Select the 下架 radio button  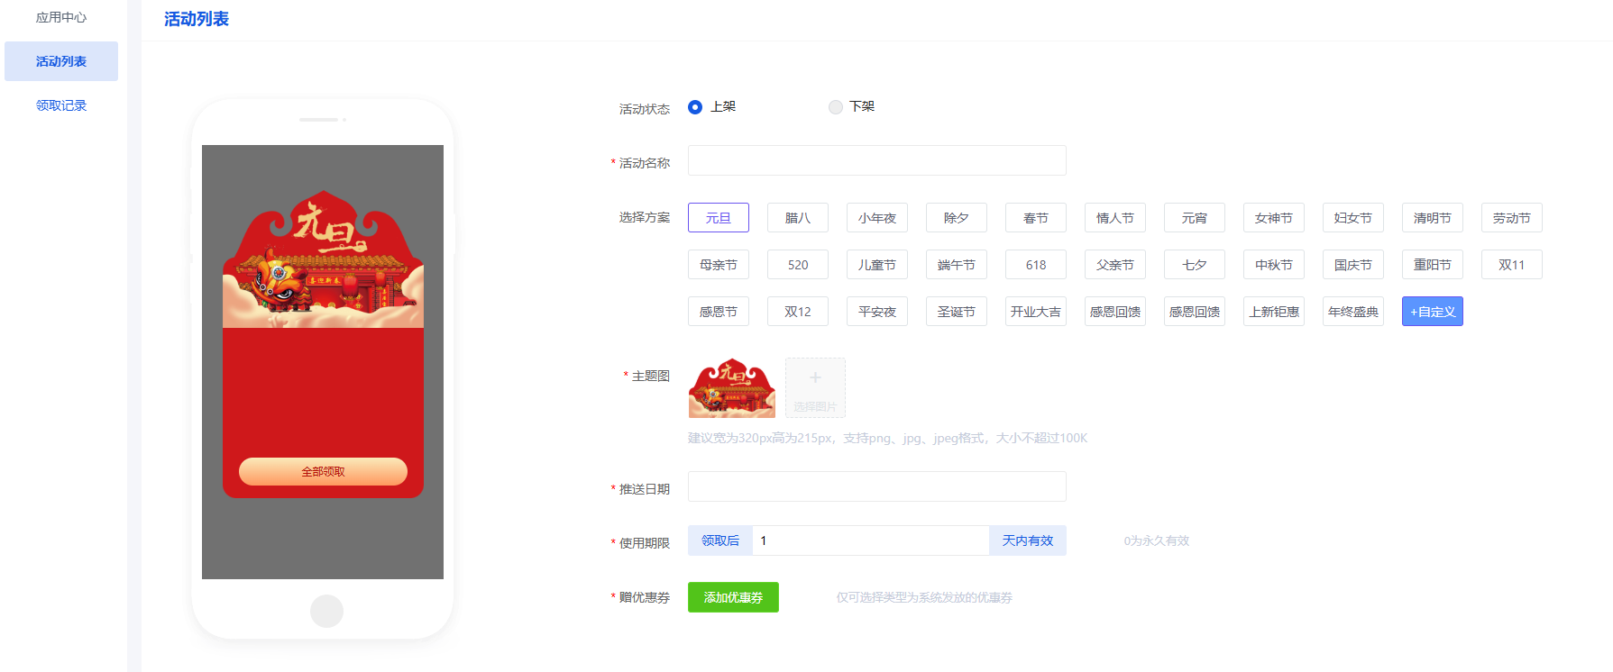point(836,107)
